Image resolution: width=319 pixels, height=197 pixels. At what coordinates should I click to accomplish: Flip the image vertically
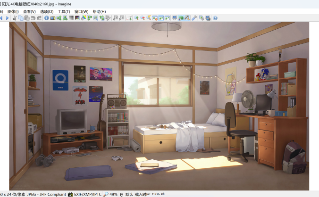pos(59,18)
